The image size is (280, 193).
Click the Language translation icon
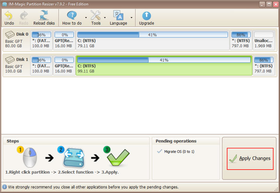point(118,15)
